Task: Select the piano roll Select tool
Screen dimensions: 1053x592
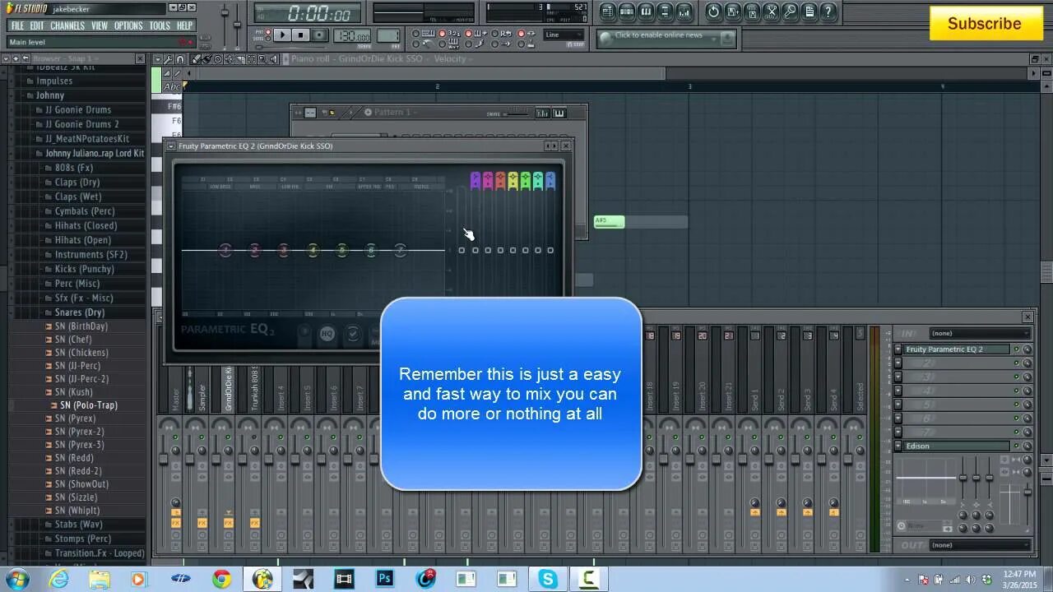Action: pos(251,59)
